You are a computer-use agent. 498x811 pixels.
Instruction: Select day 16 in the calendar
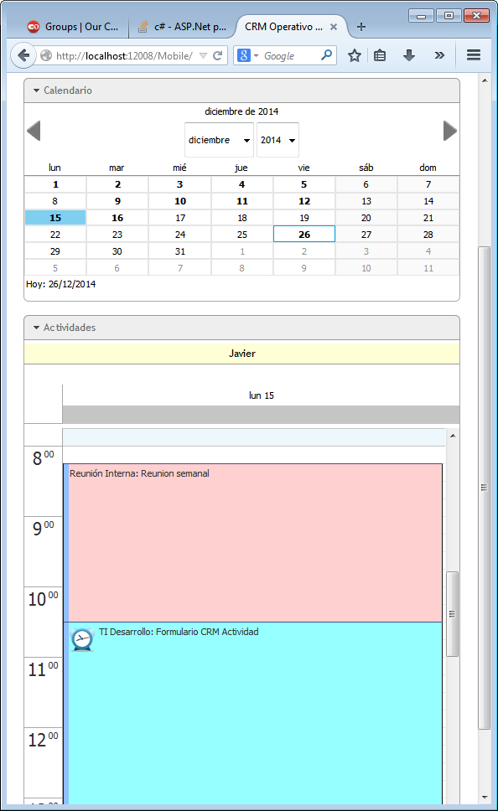[x=117, y=218]
